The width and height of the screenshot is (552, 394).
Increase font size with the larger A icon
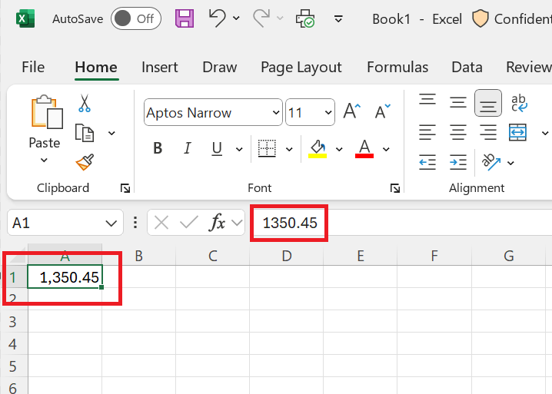(x=352, y=112)
